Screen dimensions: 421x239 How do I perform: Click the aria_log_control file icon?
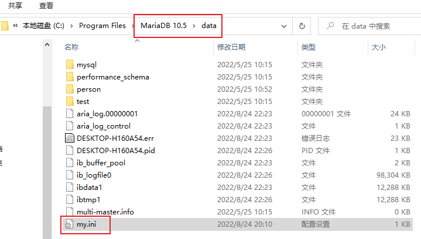tap(70, 126)
